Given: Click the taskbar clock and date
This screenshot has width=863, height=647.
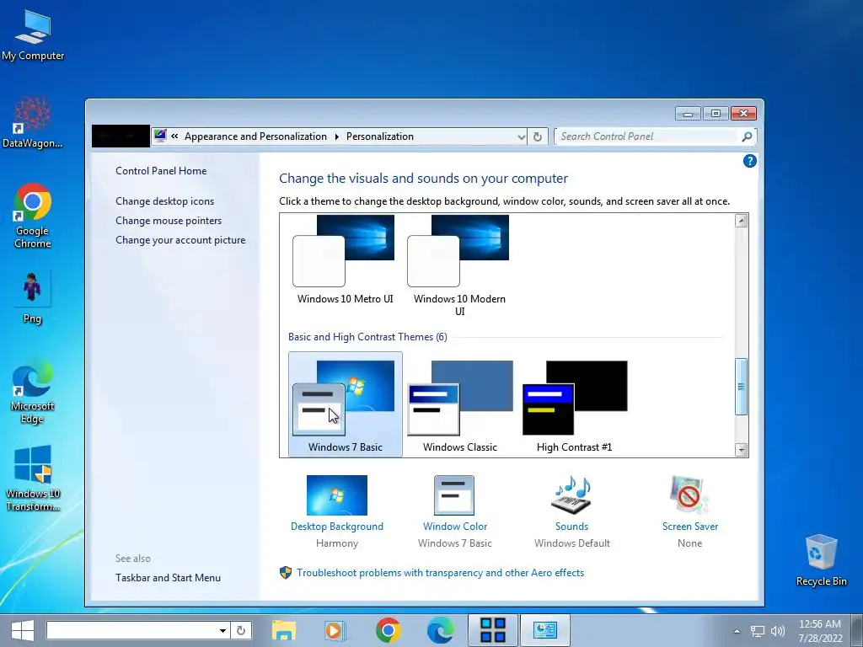Looking at the screenshot, I should (820, 631).
